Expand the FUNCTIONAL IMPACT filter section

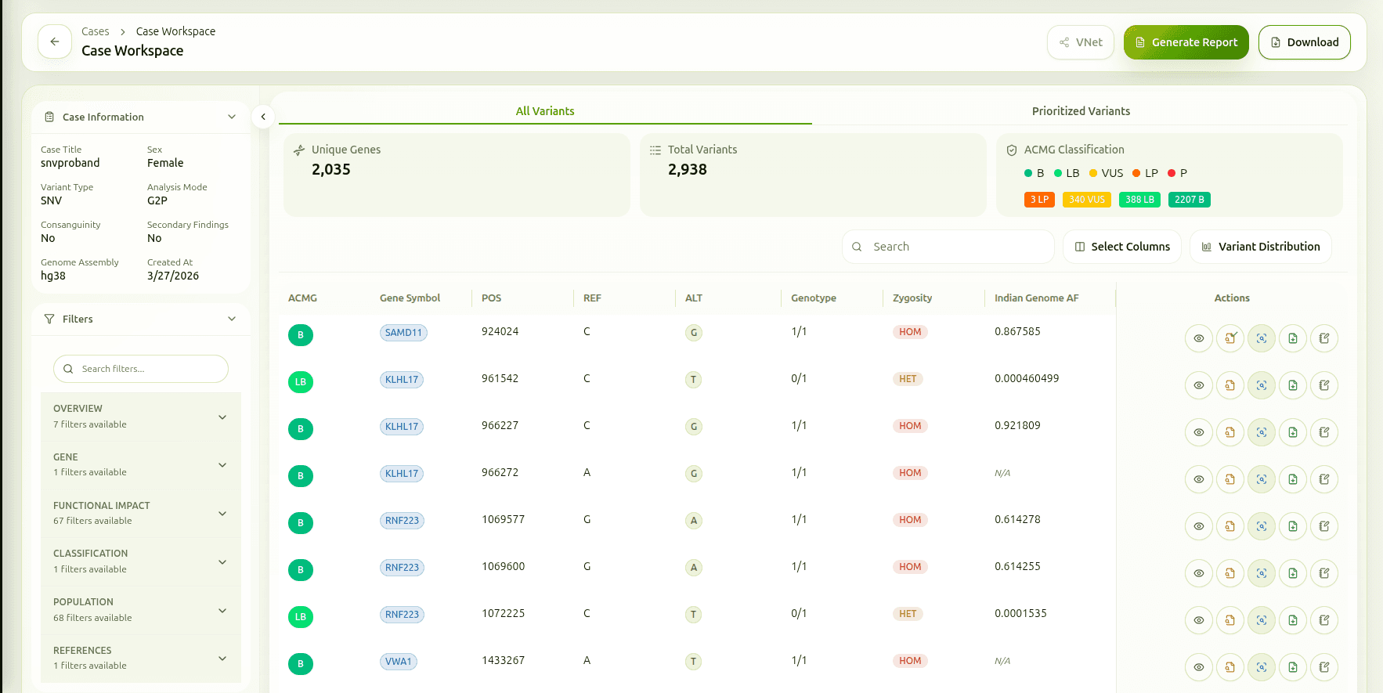pyautogui.click(x=222, y=514)
